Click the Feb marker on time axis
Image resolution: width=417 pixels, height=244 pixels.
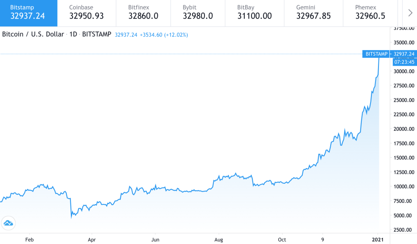tap(29, 239)
